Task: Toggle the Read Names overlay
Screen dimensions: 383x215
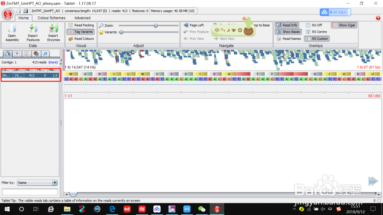Action: tap(288, 39)
